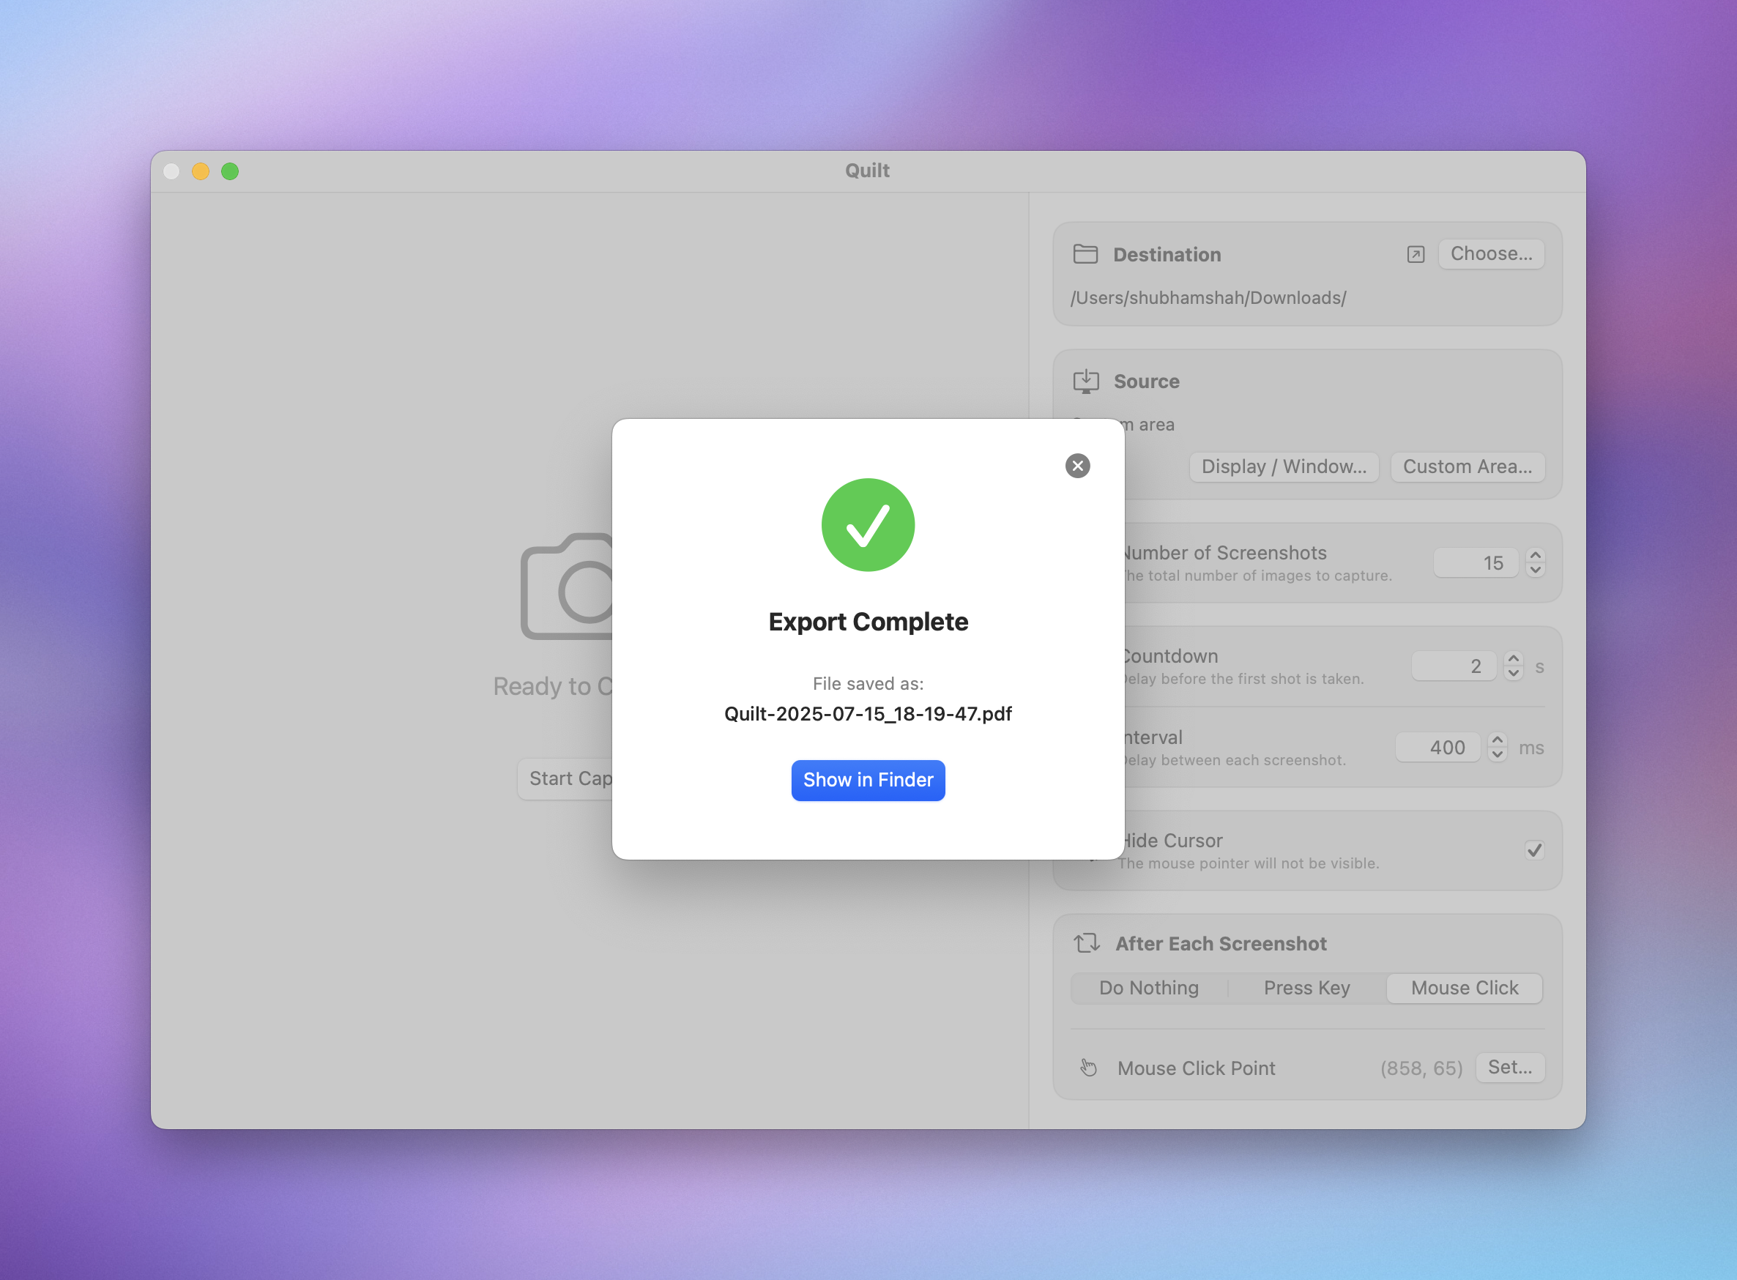The height and width of the screenshot is (1280, 1737).
Task: Click the Source display icon
Action: coord(1085,382)
